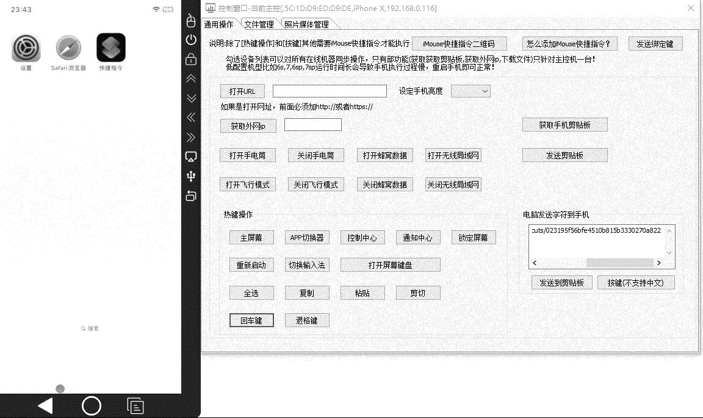Focus the URL text input field

(x=330, y=91)
